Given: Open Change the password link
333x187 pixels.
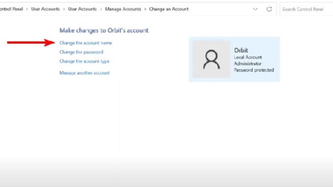Looking at the screenshot, I should point(81,52).
